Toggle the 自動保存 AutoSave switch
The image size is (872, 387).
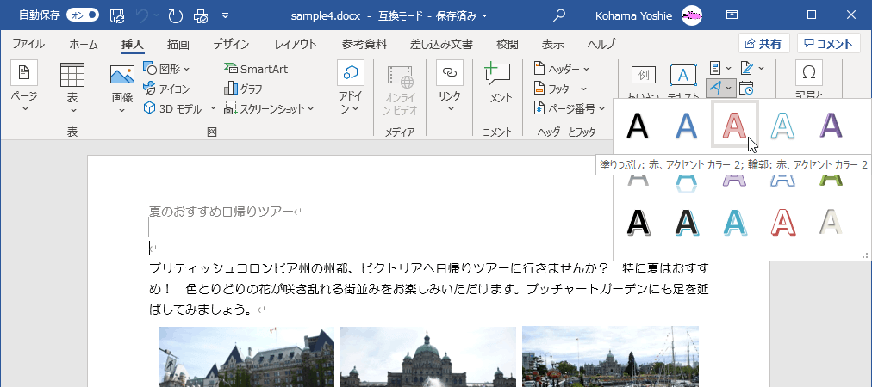[x=83, y=15]
